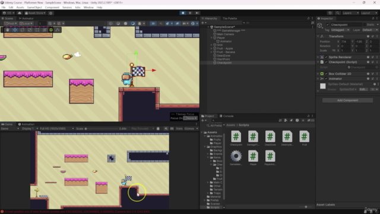Open the Display 1 dropdown

30,128
